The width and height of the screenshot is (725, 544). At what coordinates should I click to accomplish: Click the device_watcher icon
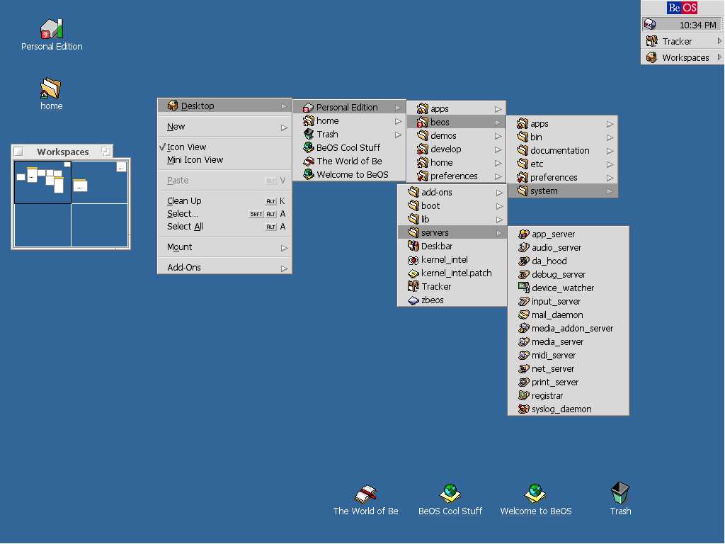click(523, 288)
